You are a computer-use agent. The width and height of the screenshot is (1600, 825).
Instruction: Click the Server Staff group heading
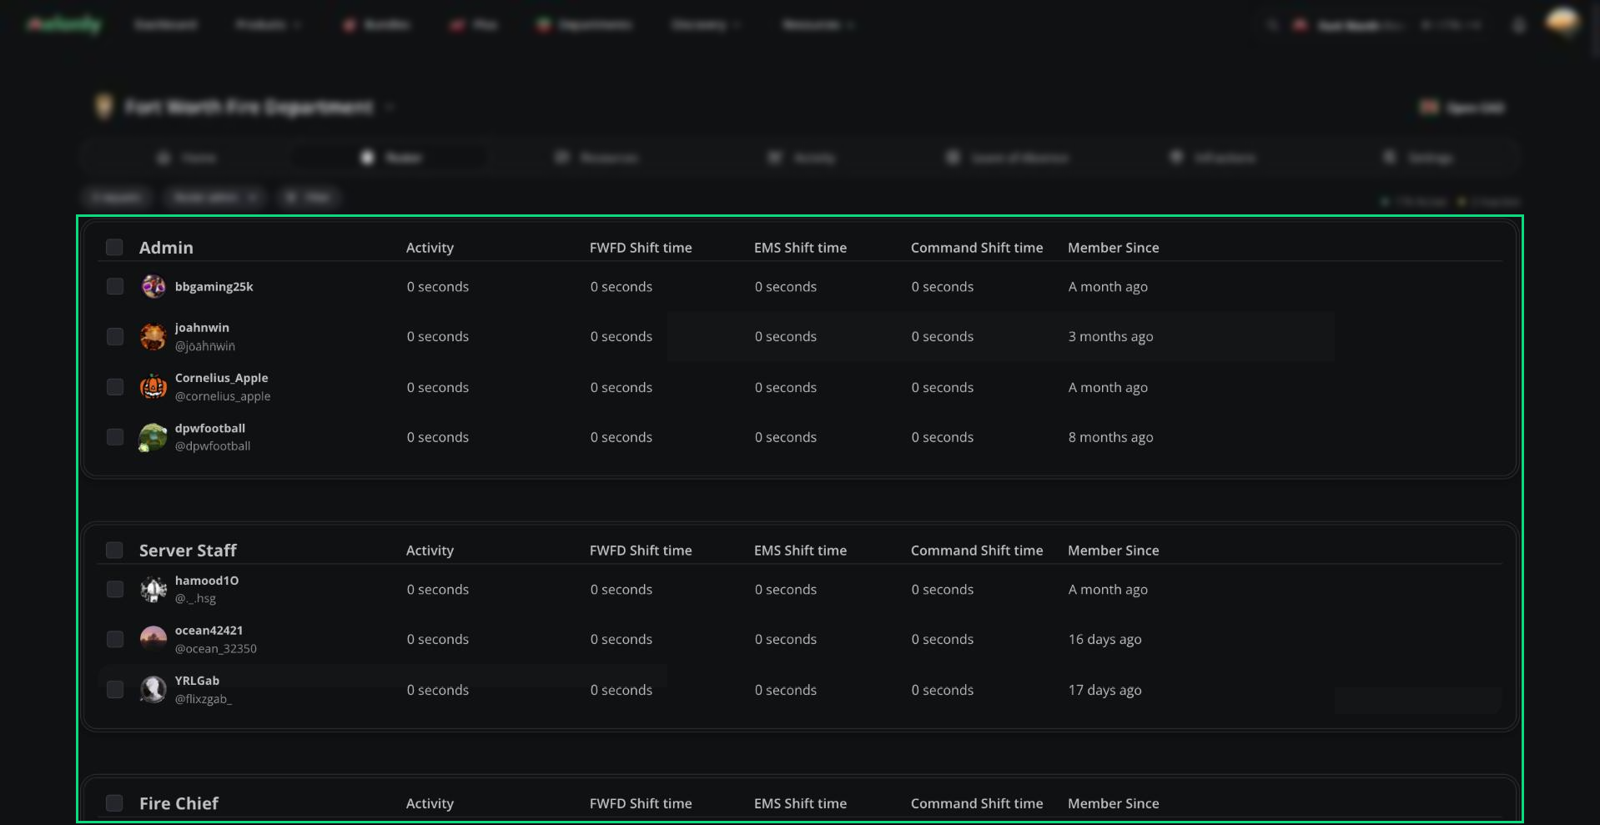pyautogui.click(x=188, y=551)
